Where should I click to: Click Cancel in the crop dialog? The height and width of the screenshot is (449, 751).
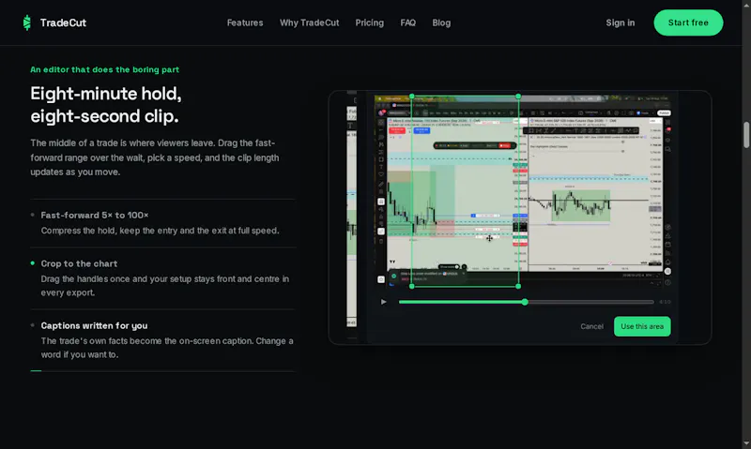[591, 326]
